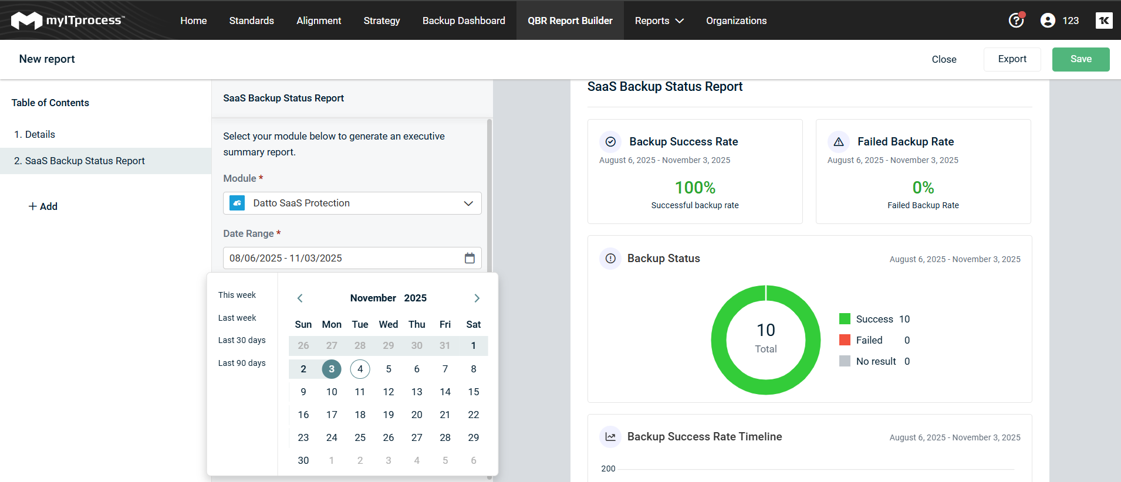Click the Backup Success Rate Timeline chart icon
Image resolution: width=1121 pixels, height=482 pixels.
[610, 437]
